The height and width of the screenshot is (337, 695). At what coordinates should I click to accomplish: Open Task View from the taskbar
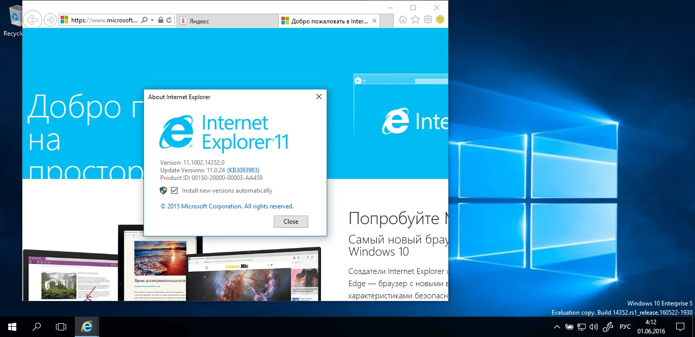(61, 327)
